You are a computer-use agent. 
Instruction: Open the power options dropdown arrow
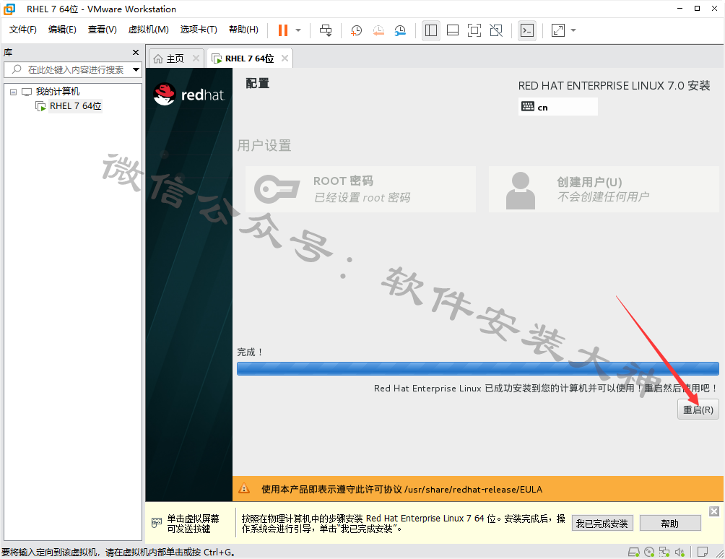click(298, 30)
